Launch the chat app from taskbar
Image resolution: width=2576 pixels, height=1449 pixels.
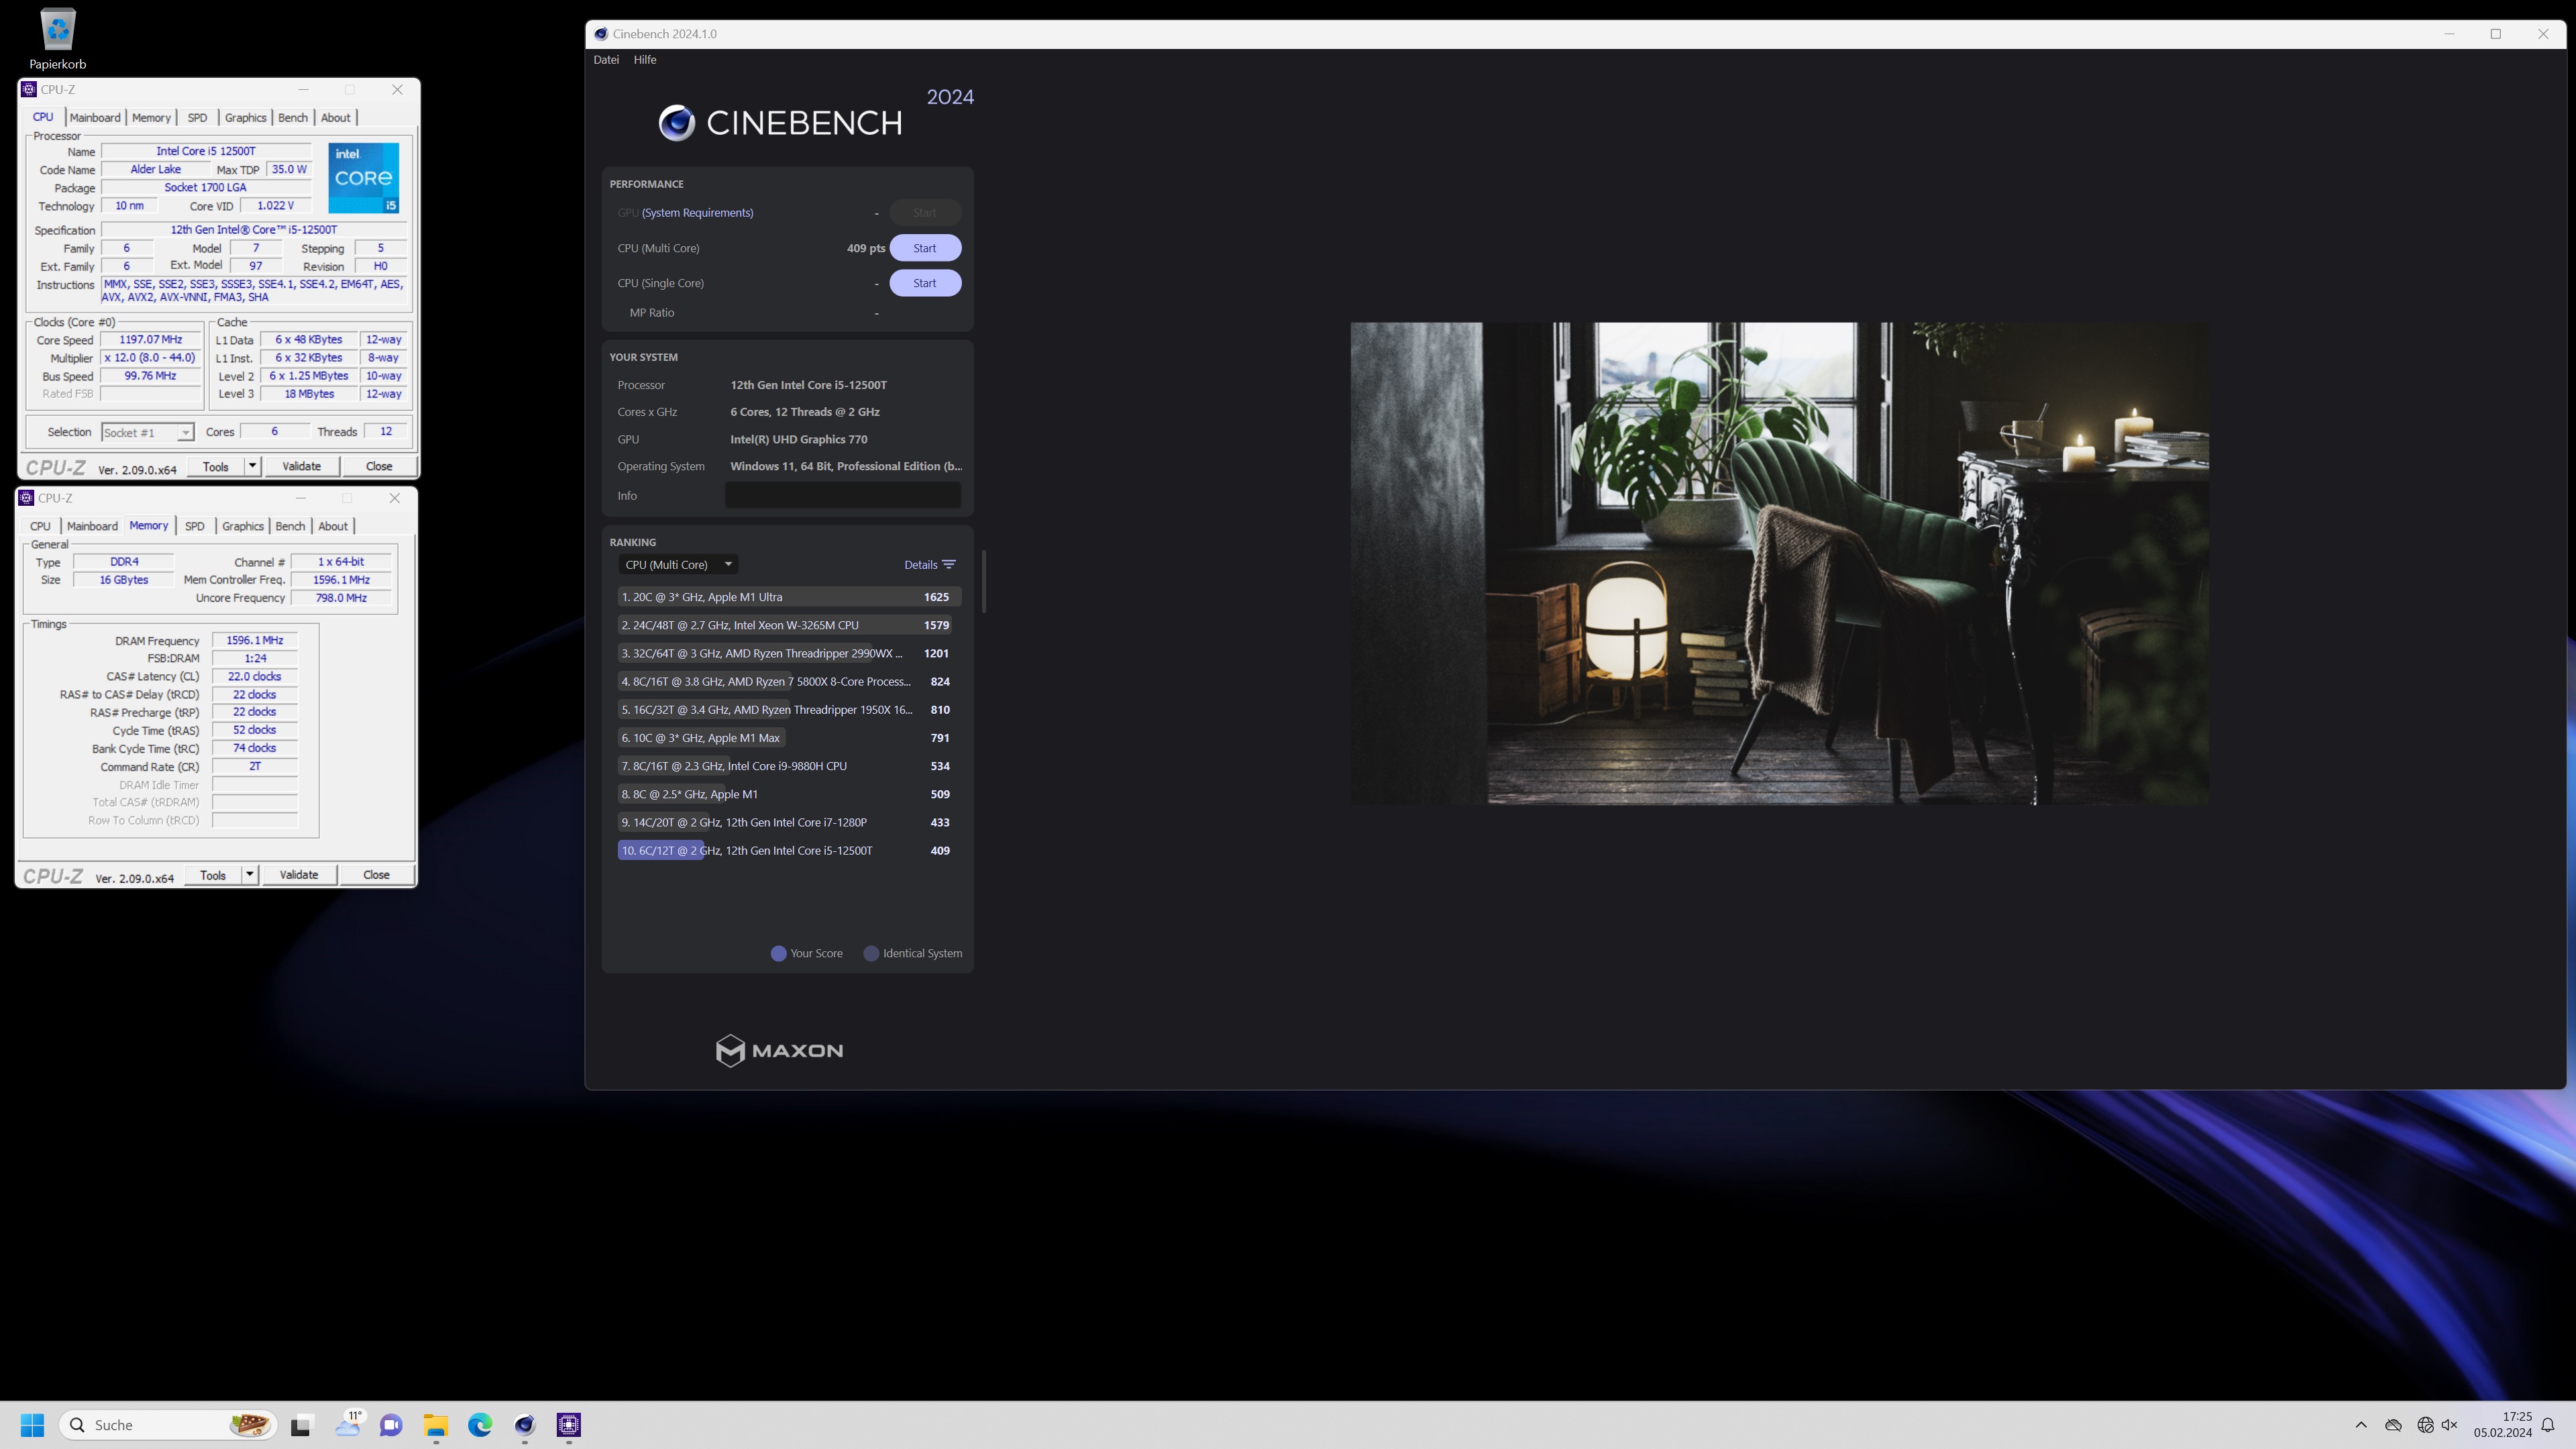pos(391,1425)
